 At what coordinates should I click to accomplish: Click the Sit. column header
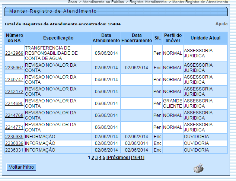click(x=157, y=38)
